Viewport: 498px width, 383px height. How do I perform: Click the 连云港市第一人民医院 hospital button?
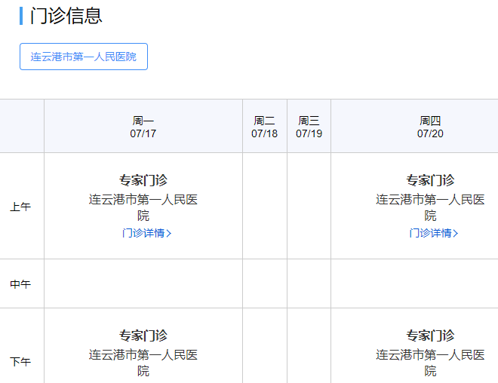coord(83,57)
